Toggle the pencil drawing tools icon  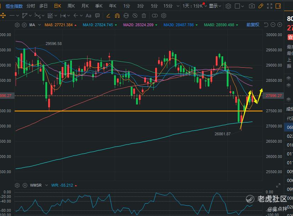pos(261,6)
